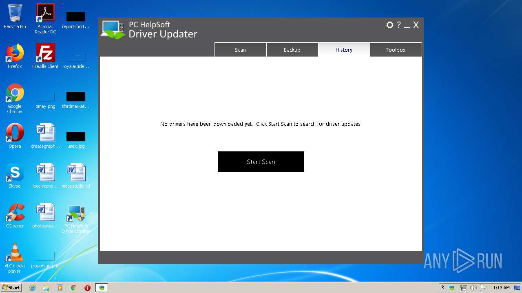This screenshot has height=293, width=522.
Task: Open the network tray icon
Action: point(463,288)
